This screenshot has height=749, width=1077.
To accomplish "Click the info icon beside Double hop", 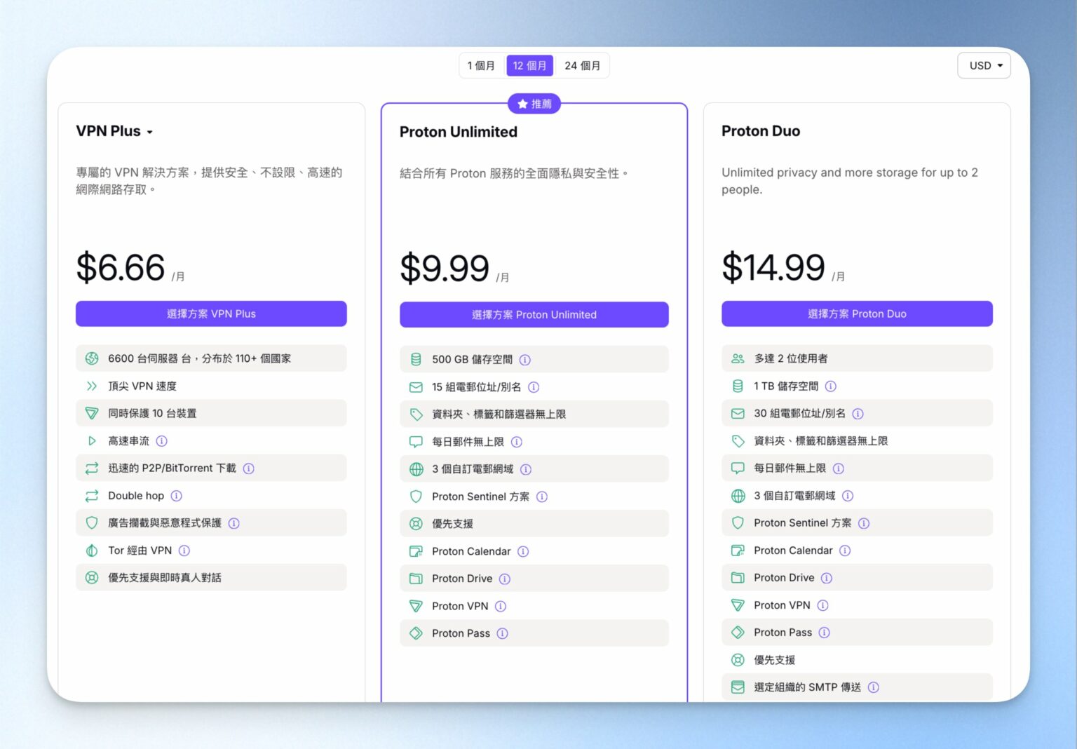I will coord(175,496).
